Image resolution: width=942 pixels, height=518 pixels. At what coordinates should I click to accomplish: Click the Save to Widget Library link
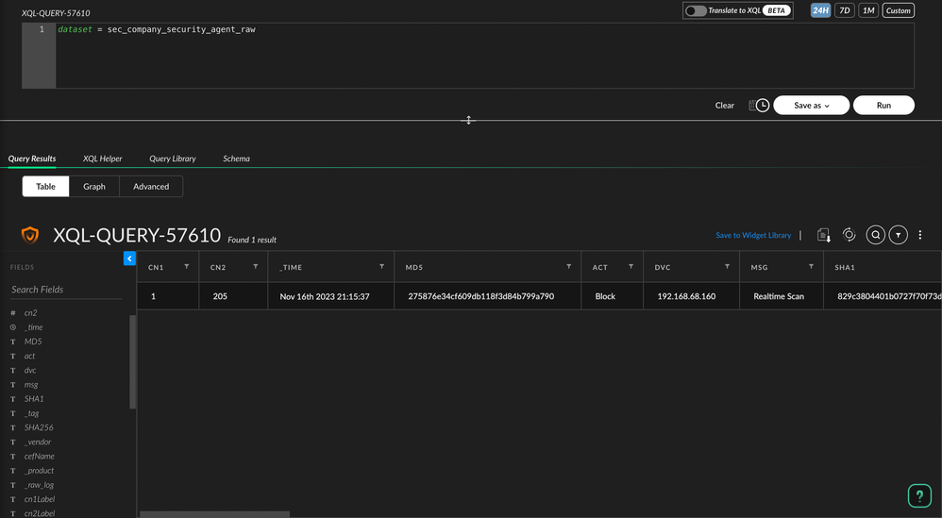click(x=753, y=235)
